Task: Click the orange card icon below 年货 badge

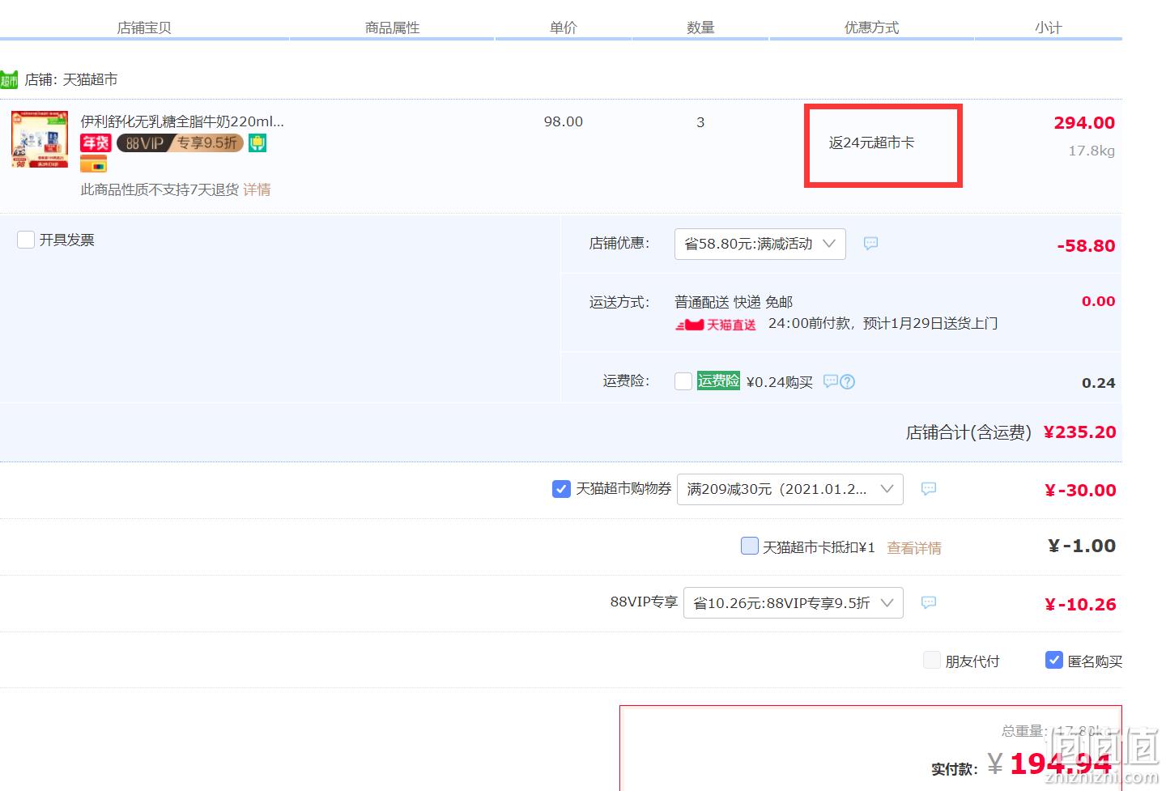Action: point(93,164)
